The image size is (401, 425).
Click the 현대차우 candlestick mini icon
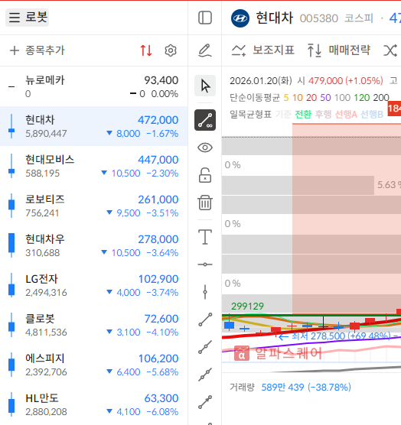(x=11, y=245)
